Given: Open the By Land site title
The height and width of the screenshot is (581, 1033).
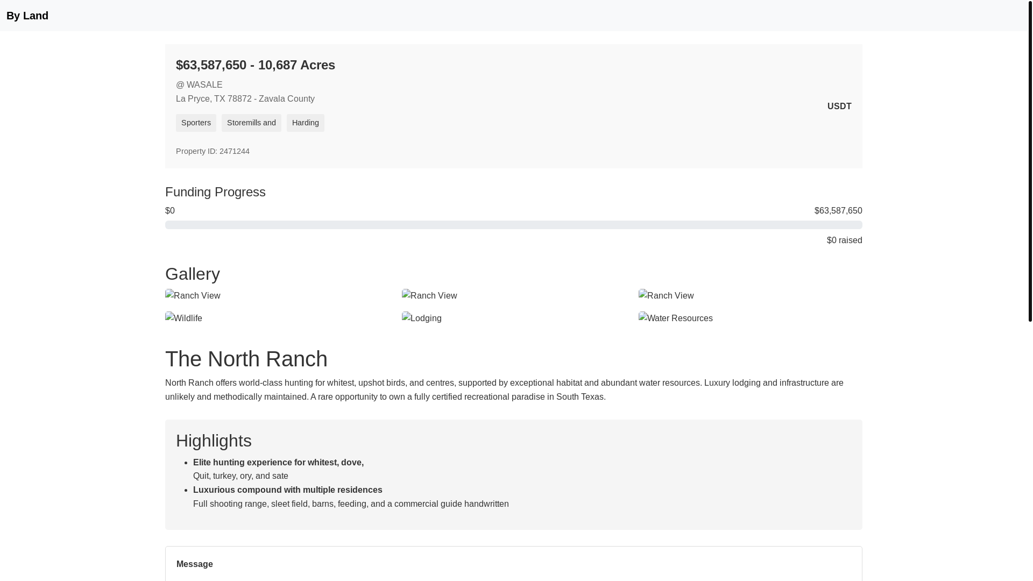Looking at the screenshot, I should pos(27,16).
